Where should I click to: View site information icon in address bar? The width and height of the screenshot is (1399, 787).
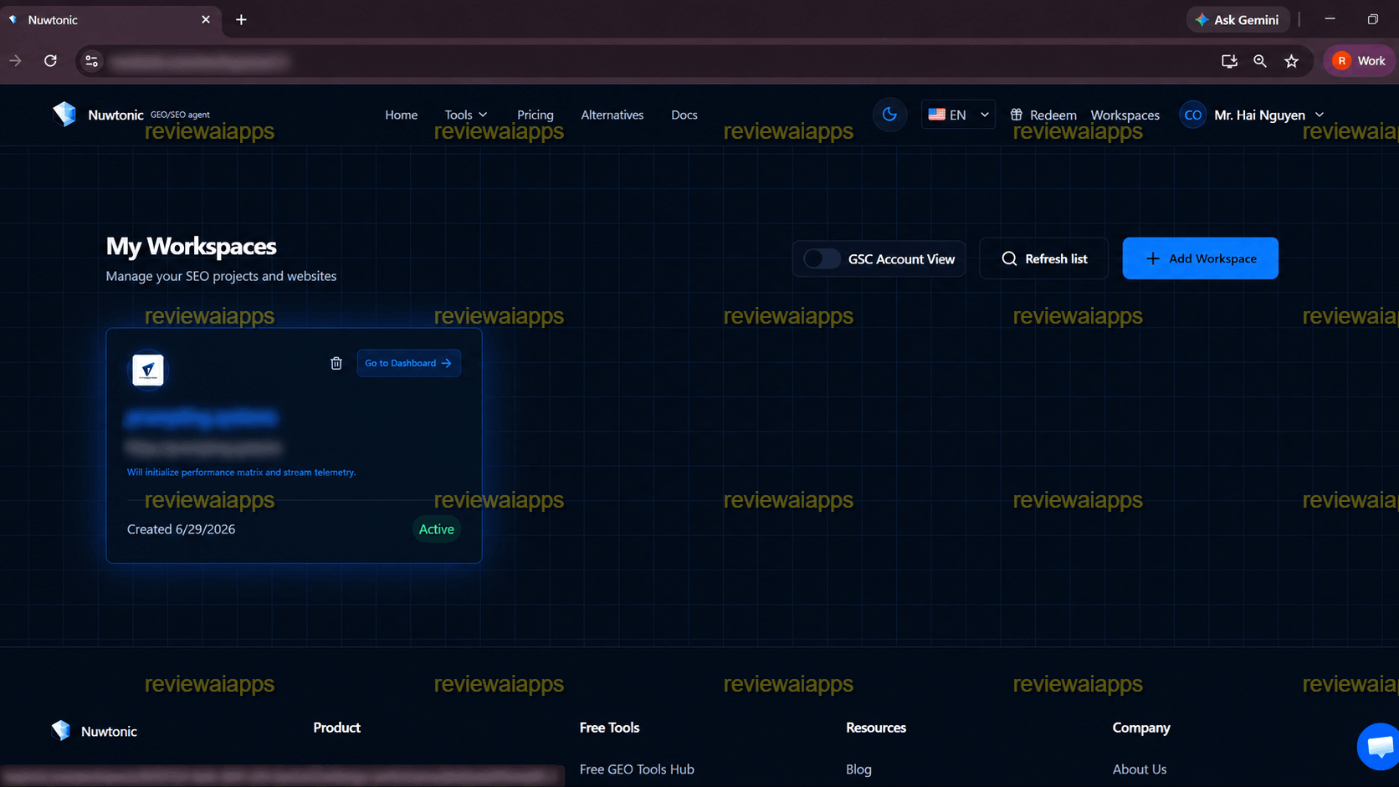pyautogui.click(x=92, y=61)
